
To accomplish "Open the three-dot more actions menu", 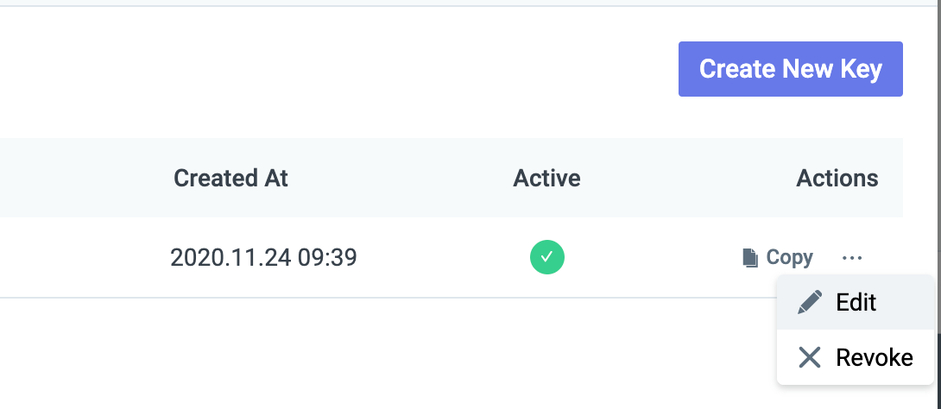I will pyautogui.click(x=851, y=257).
